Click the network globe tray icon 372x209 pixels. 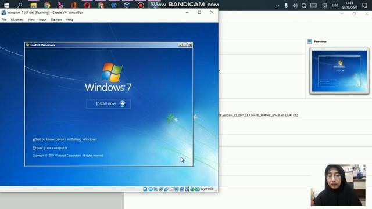303,5
